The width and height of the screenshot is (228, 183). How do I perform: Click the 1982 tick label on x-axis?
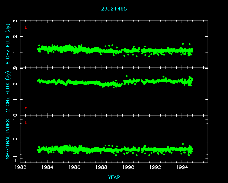pyautogui.click(x=20, y=168)
